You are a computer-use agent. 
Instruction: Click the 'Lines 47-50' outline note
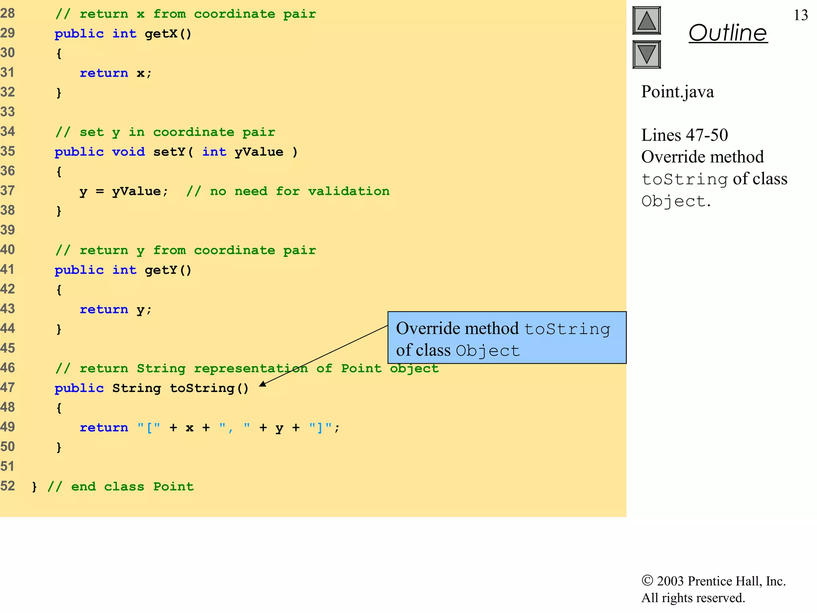[684, 135]
